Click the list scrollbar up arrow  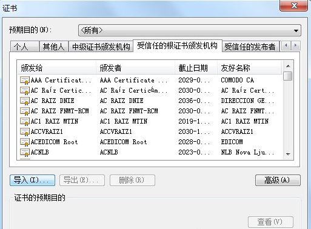288,66
